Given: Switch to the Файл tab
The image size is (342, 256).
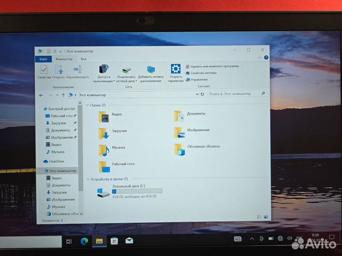Looking at the screenshot, I should [x=43, y=59].
